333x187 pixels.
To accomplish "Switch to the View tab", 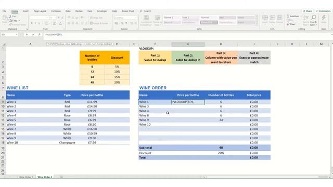I will point(90,11).
